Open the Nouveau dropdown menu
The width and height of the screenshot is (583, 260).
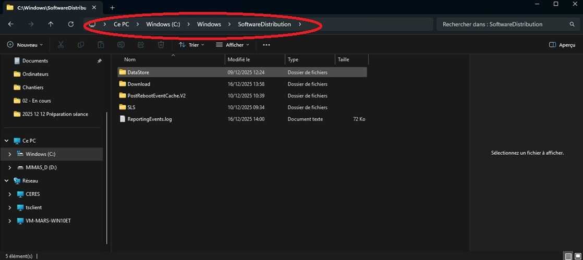[x=25, y=45]
